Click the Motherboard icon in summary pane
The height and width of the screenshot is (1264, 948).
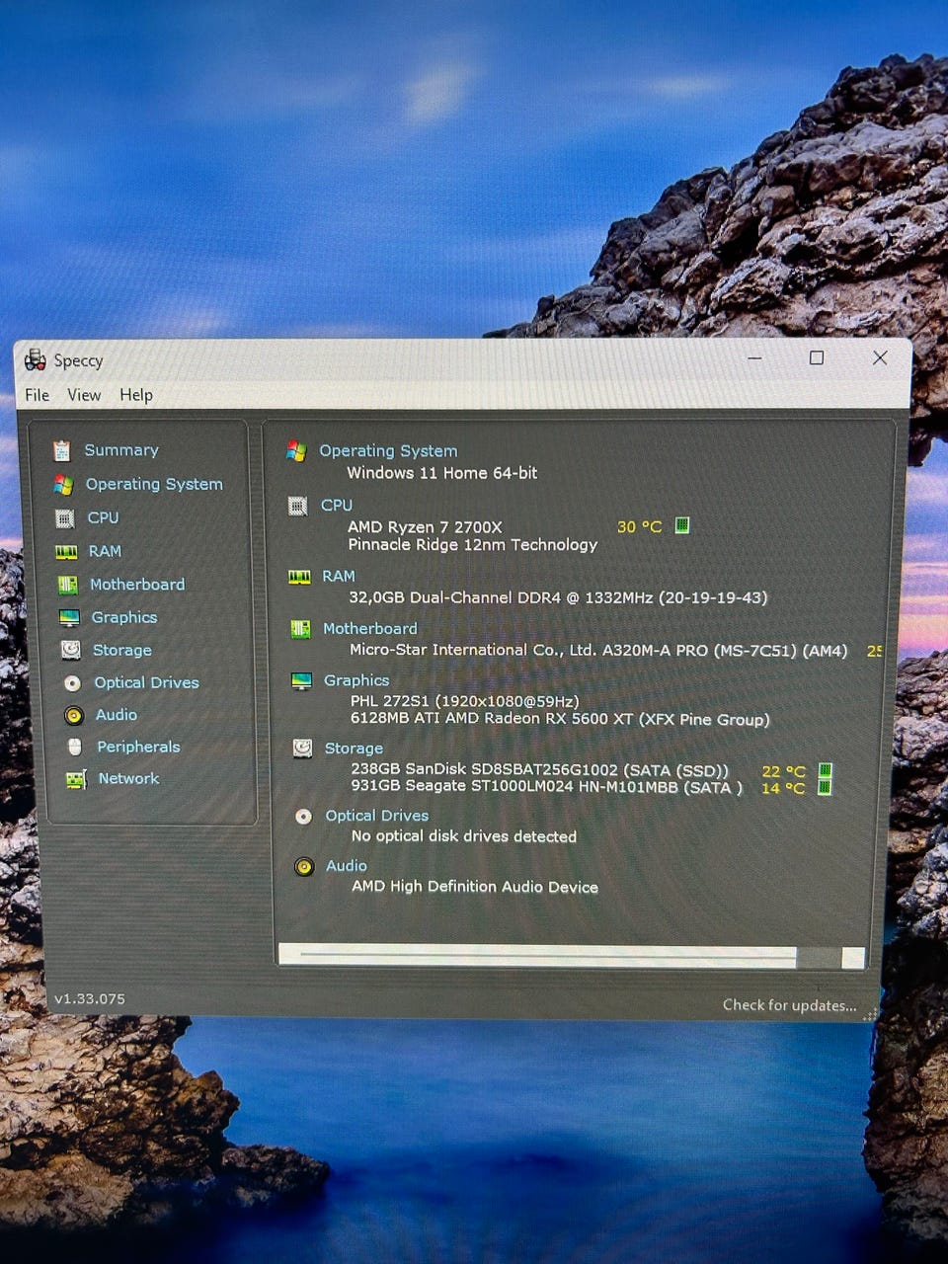300,629
